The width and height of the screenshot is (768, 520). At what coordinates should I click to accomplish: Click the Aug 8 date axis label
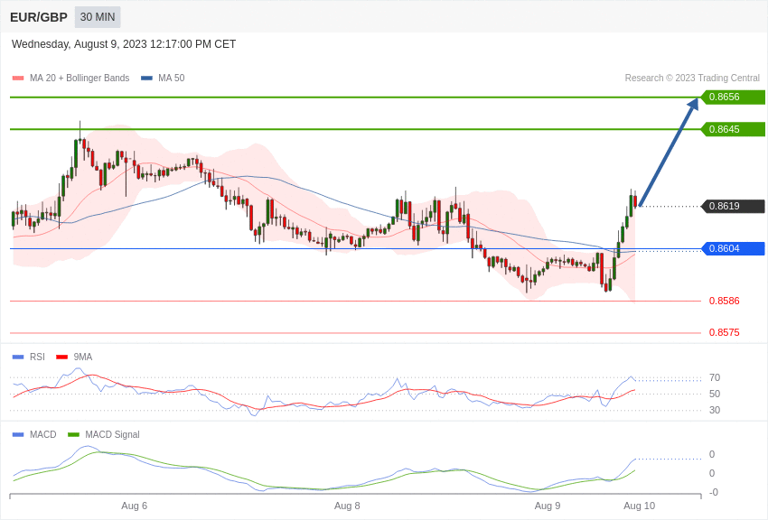[347, 506]
